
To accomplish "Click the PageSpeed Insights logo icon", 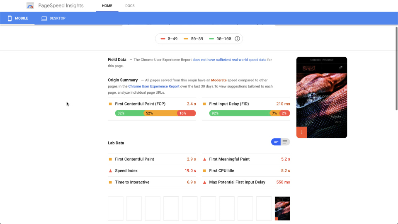I will coord(30,5).
